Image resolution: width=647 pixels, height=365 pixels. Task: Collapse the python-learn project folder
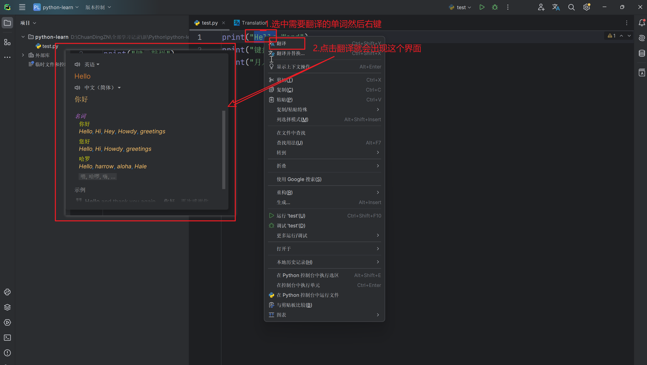point(23,37)
